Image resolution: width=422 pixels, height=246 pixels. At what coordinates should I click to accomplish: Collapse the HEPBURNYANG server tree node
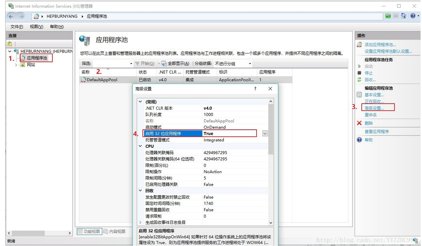10,51
